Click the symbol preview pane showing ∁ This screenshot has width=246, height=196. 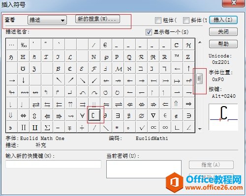(x=223, y=117)
